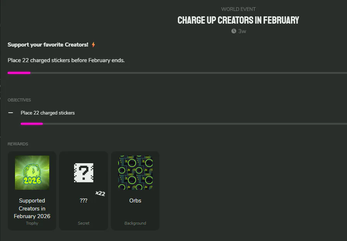
Task: Click the ??? secret reward name
Action: [x=84, y=201]
